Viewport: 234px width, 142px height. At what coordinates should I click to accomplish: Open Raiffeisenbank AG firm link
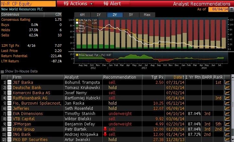click(30, 98)
